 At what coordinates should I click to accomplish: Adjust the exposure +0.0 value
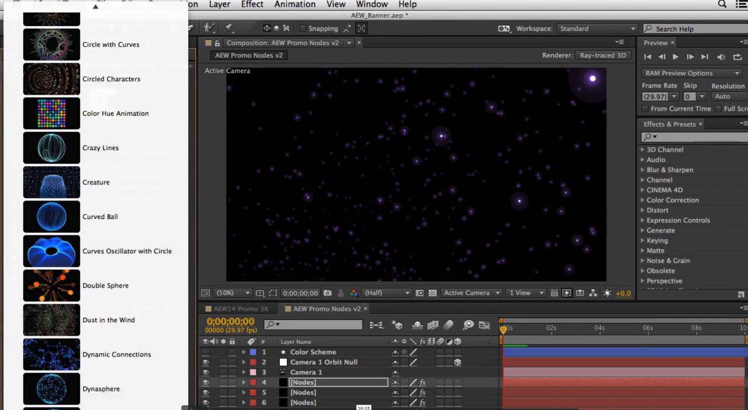click(623, 293)
